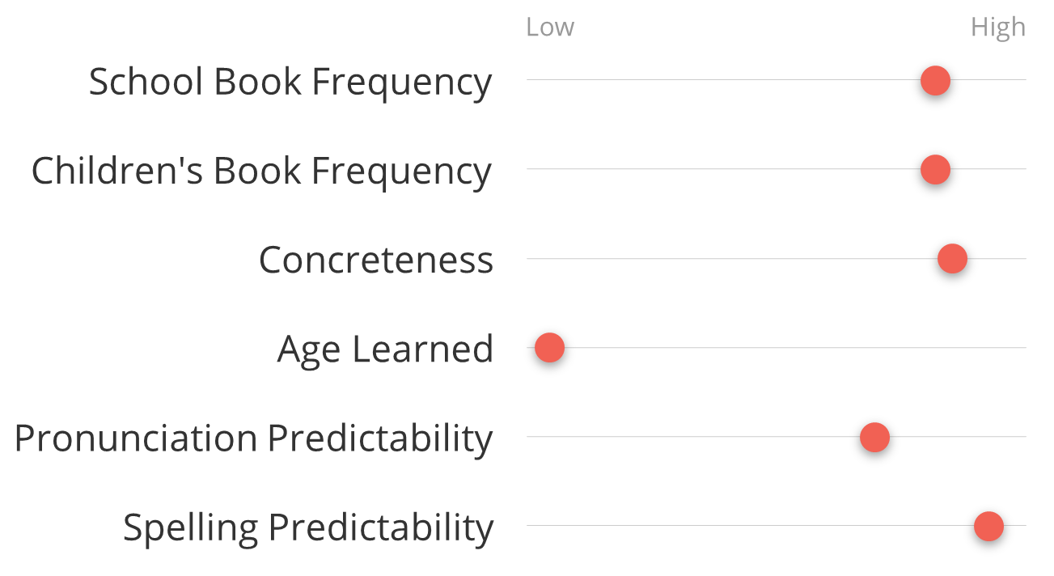Screen dimensions: 1054x576
Task: Click the School Book Frequency track's left end
Action: [531, 80]
